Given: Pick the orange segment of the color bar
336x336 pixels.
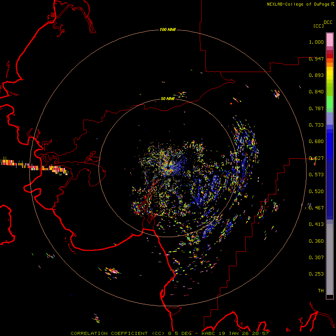Looking at the screenshot, I should [330, 65].
